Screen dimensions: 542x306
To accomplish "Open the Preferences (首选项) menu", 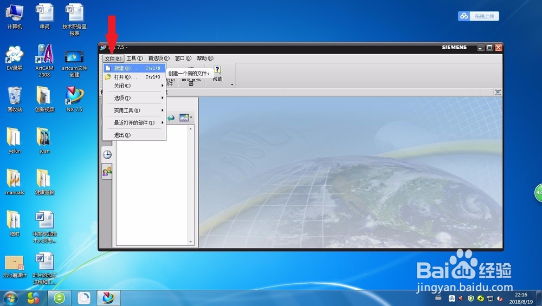I will click(x=159, y=58).
